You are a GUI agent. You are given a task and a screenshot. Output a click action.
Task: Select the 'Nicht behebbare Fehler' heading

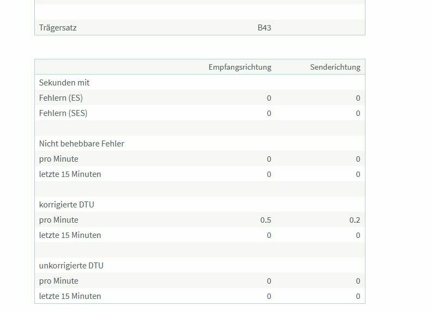pyautogui.click(x=82, y=144)
